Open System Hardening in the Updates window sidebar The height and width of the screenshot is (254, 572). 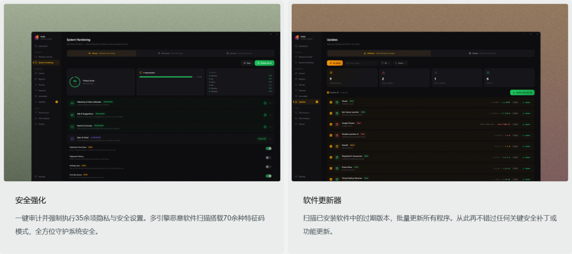(x=307, y=62)
